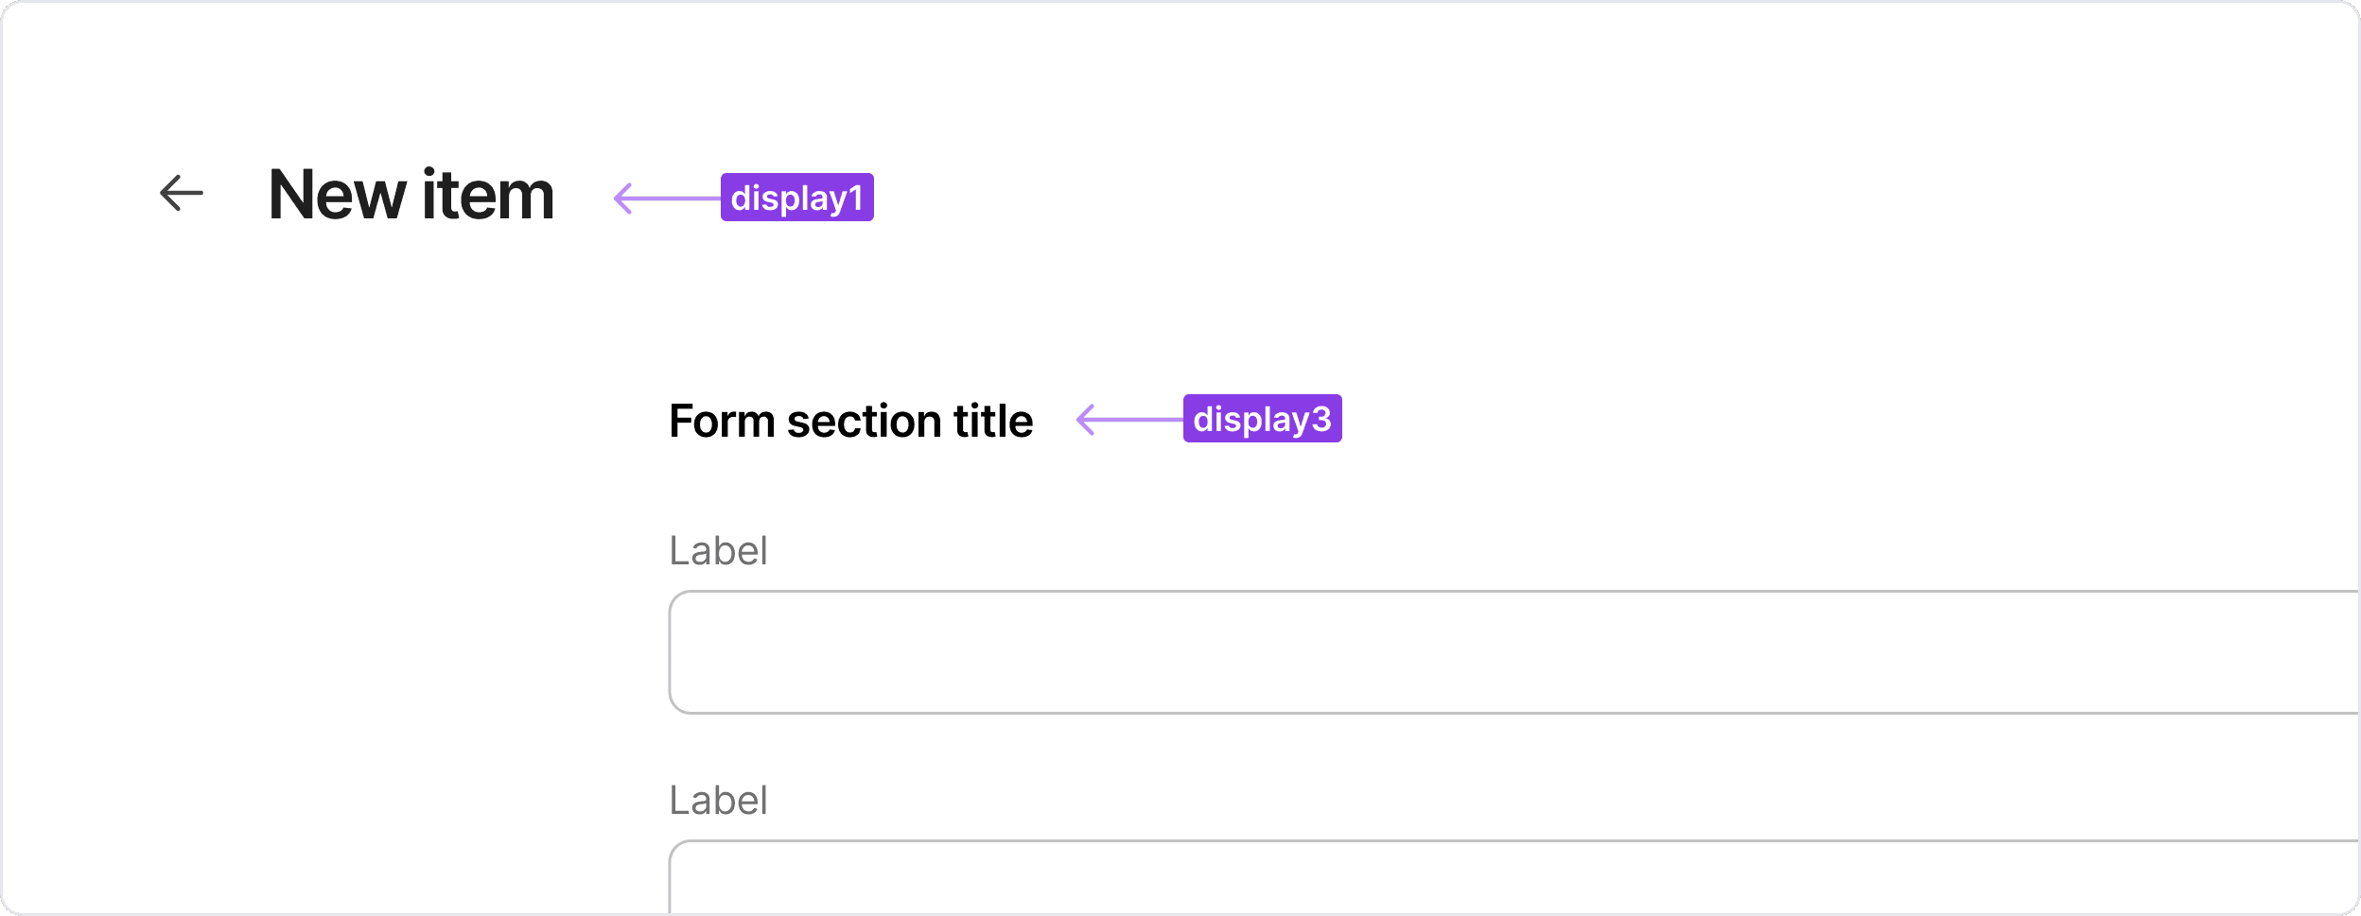
Task: Click the second Label caption
Action: click(717, 799)
